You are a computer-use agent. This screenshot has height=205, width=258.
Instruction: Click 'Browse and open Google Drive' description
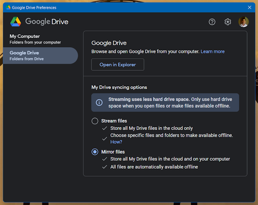coord(145,52)
